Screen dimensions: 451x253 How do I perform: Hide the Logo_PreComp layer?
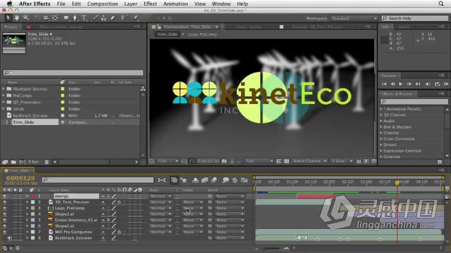click(x=4, y=208)
